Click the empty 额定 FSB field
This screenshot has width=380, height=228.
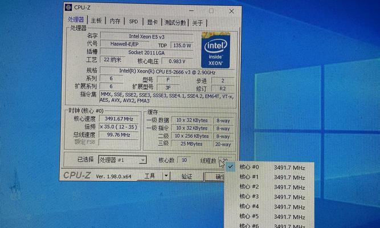(119, 142)
